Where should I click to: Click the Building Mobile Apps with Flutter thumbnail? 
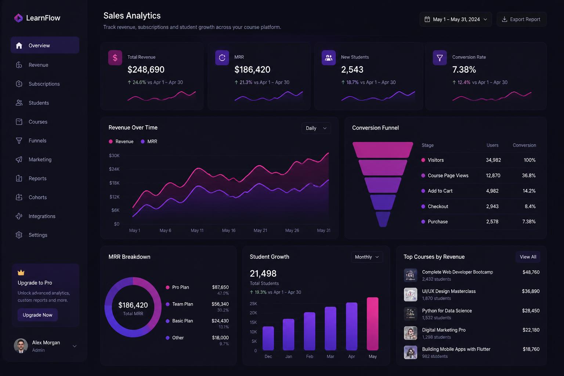(411, 352)
